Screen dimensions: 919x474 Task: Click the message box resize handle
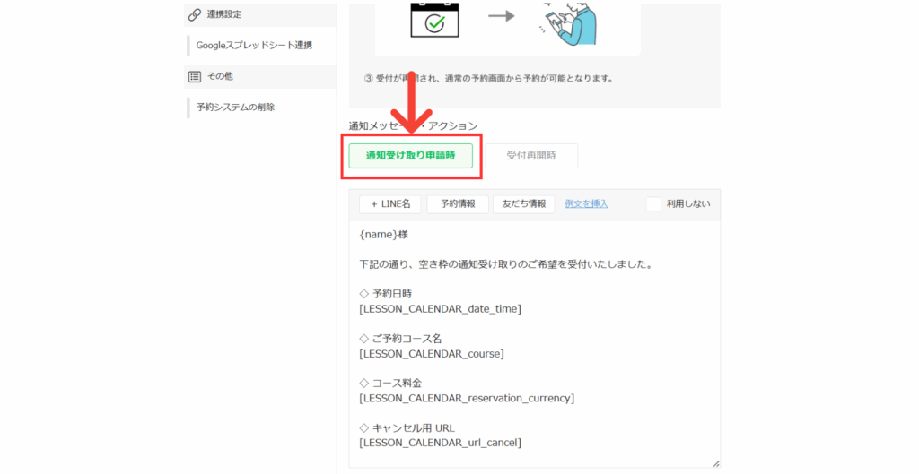[715, 462]
